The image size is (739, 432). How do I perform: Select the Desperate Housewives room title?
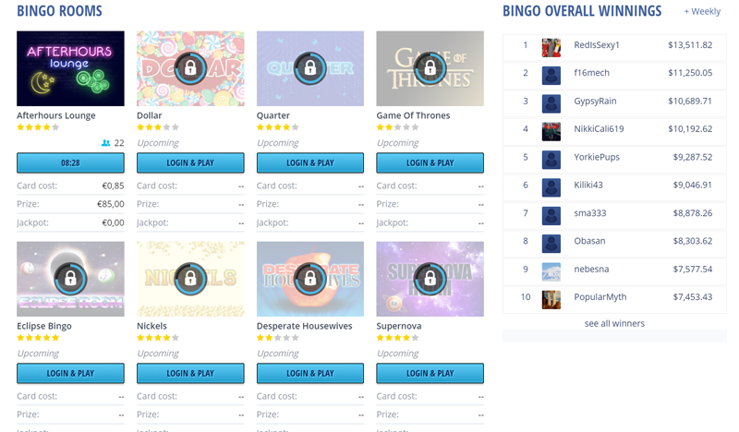click(x=303, y=326)
